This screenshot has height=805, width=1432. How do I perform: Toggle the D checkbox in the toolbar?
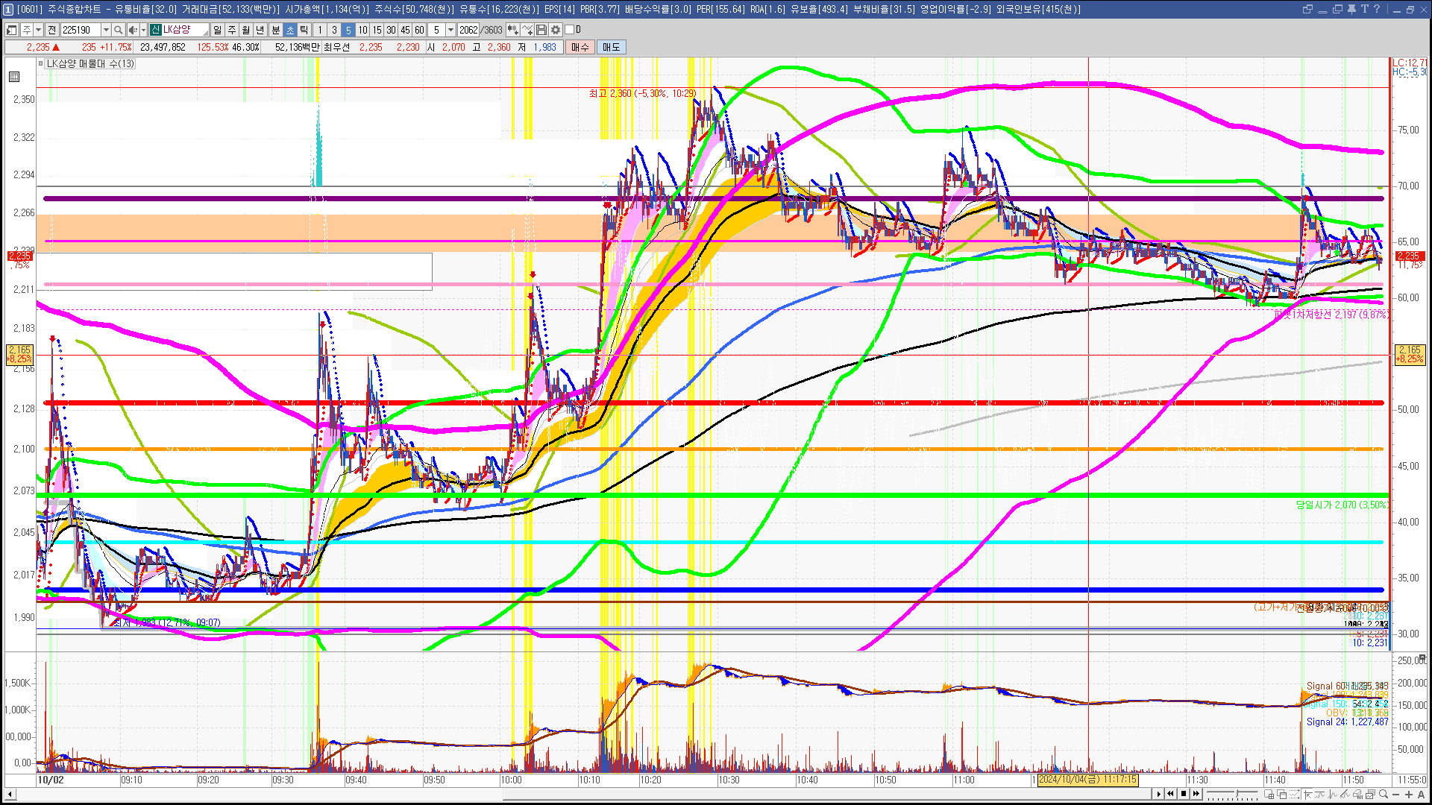tap(570, 30)
